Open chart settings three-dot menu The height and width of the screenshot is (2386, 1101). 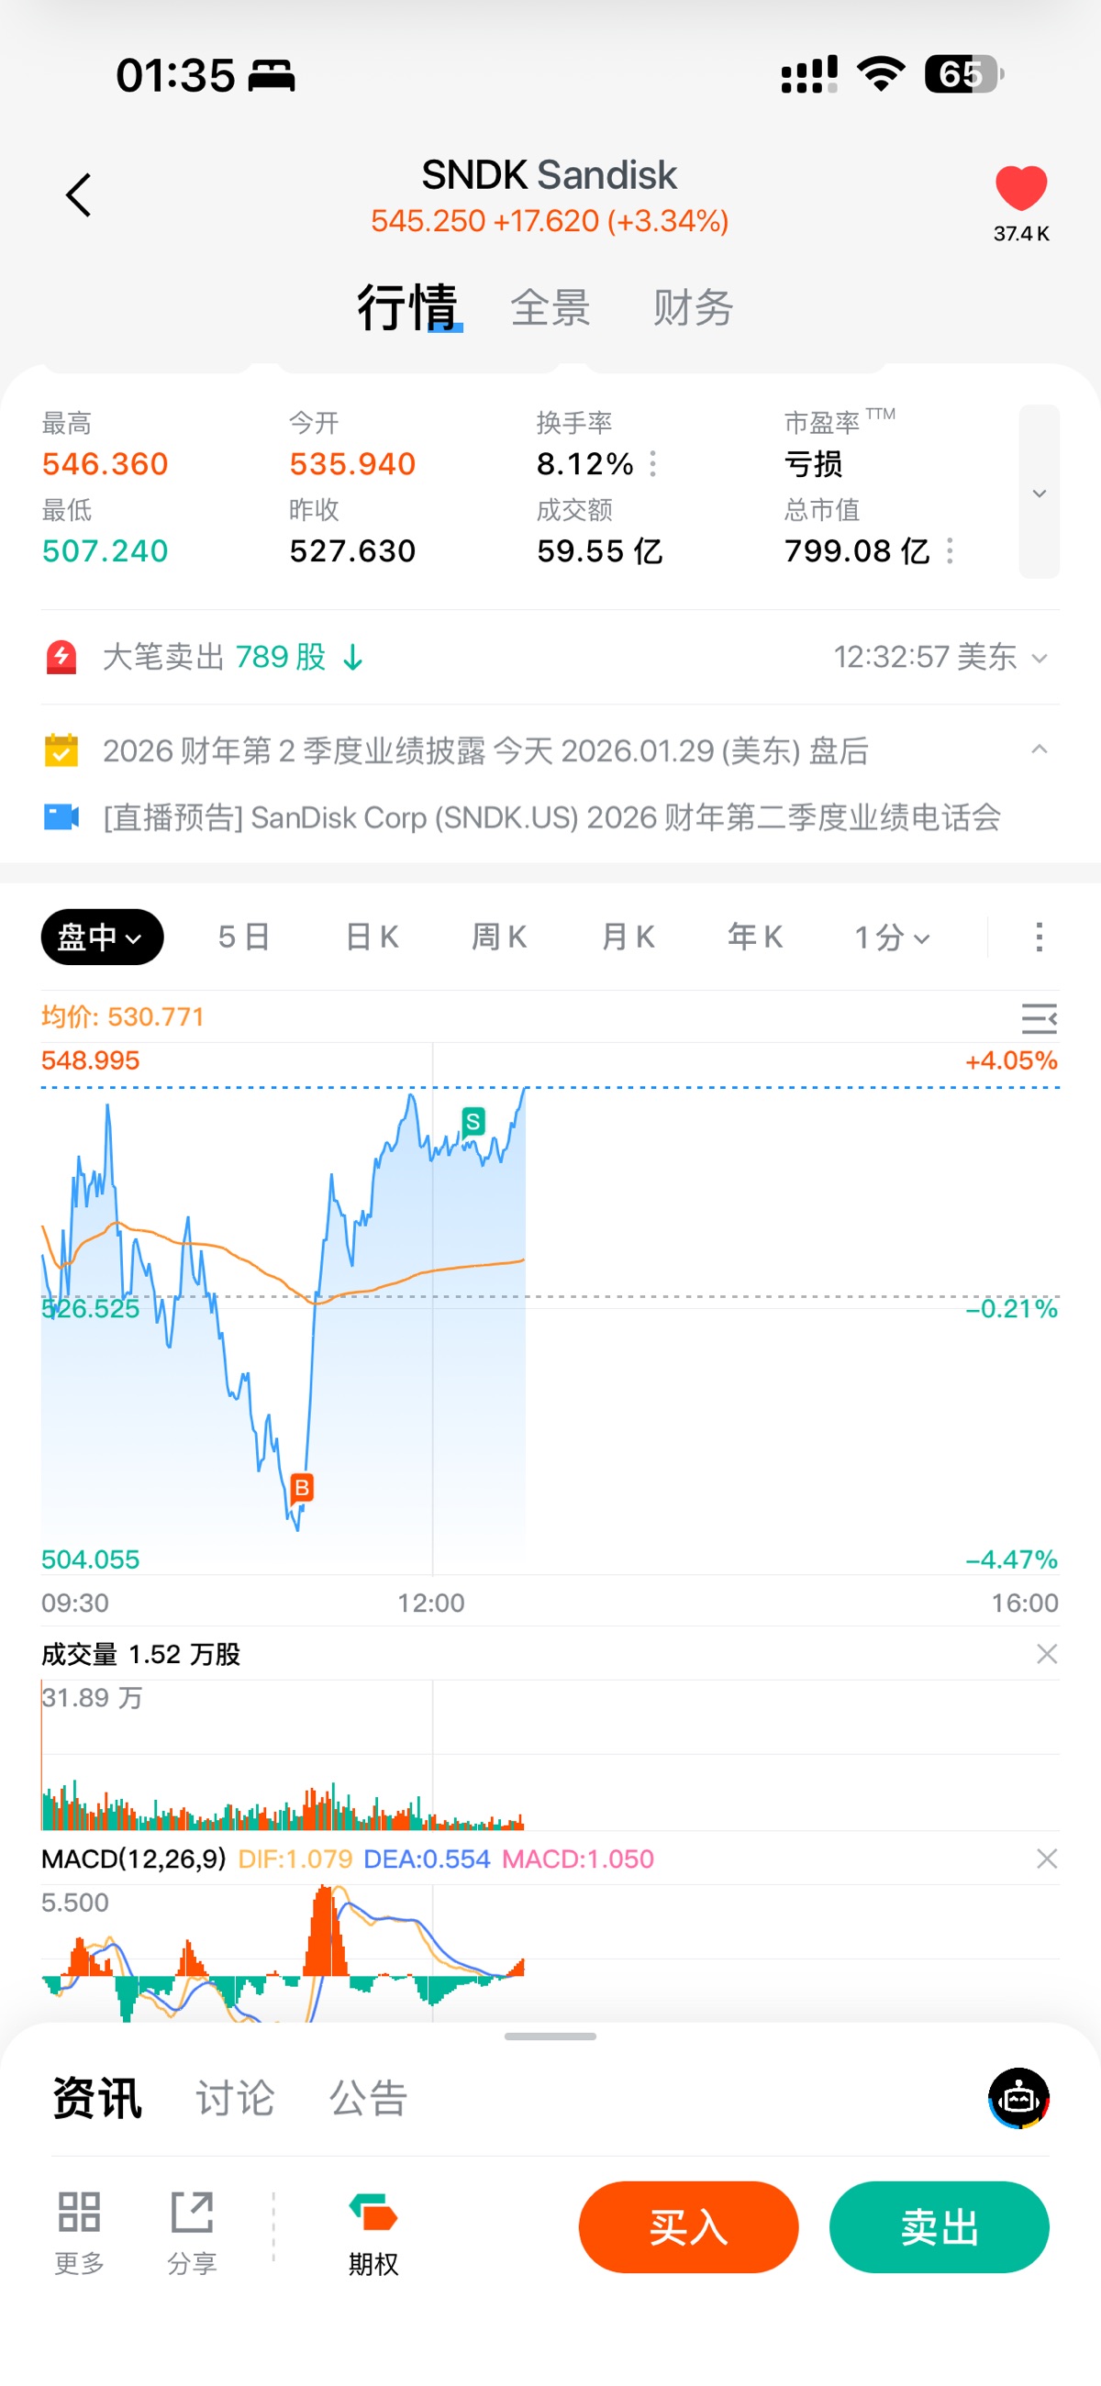tap(1039, 937)
